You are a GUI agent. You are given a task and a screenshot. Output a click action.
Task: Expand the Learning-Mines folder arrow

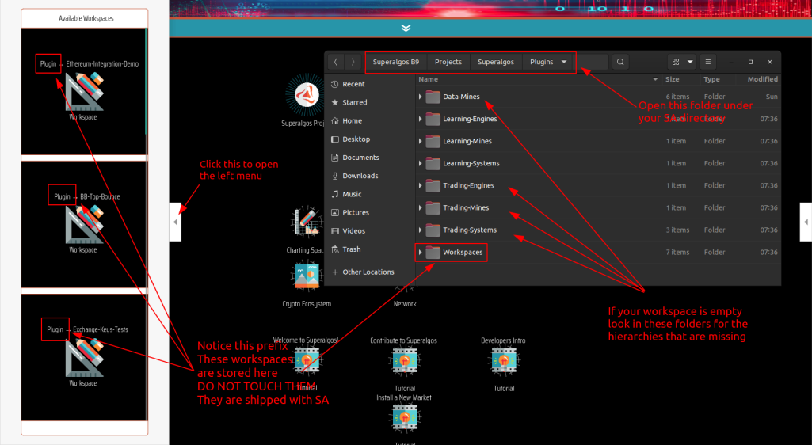[420, 141]
